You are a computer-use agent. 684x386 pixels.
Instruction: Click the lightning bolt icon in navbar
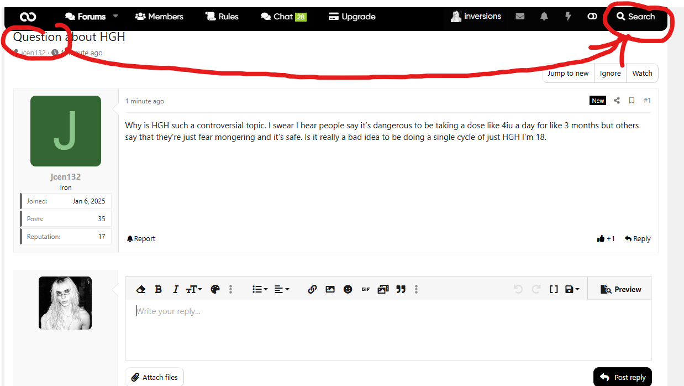[568, 17]
